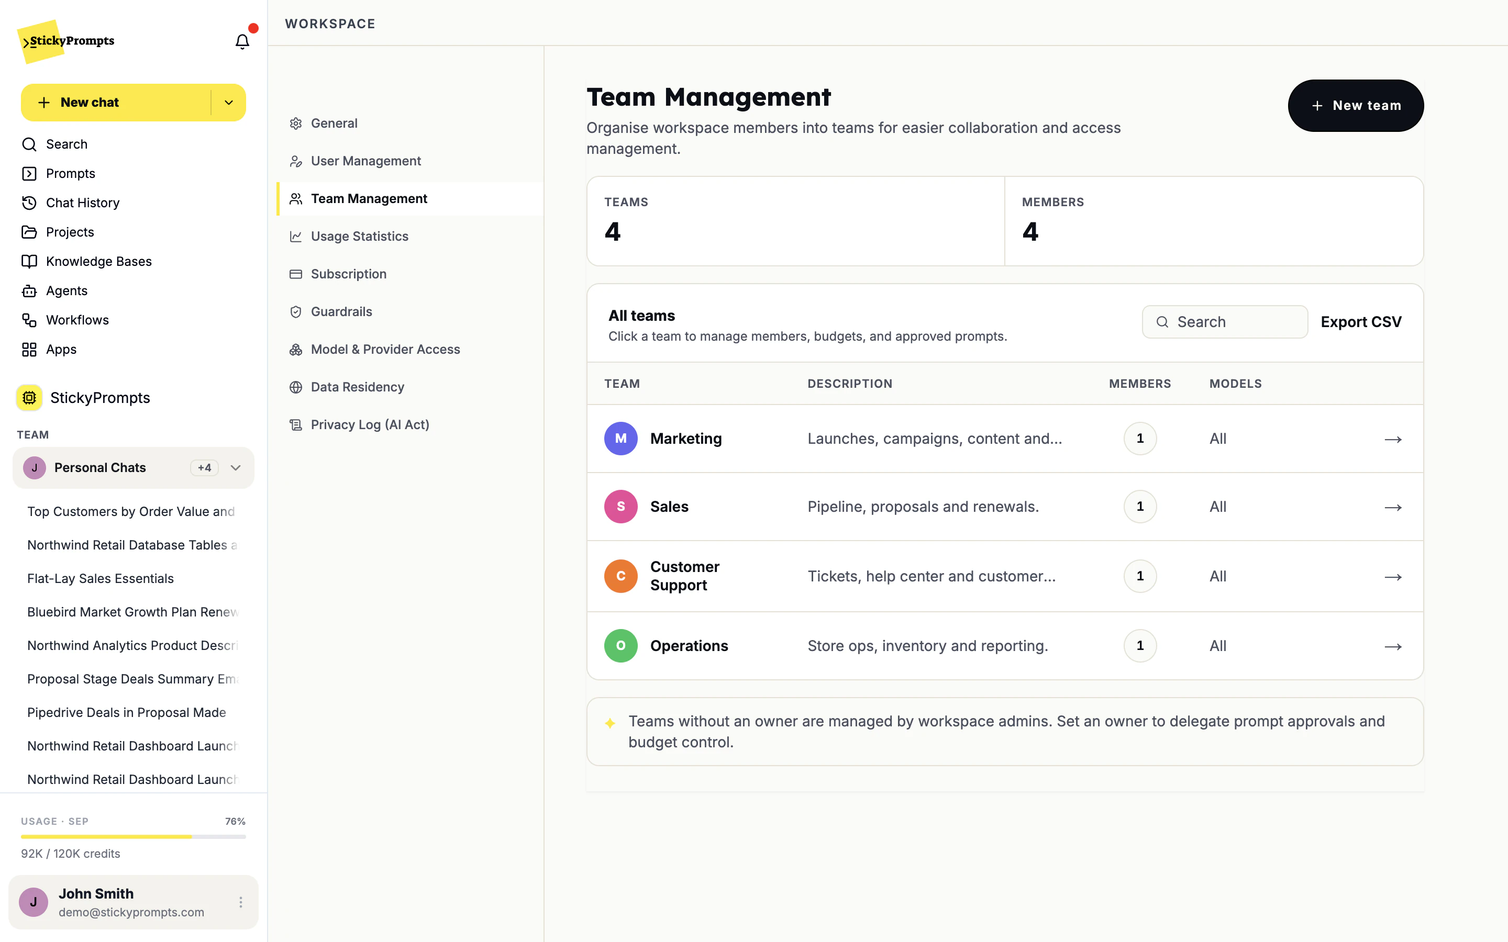Click John Smith's profile avatar

click(34, 902)
